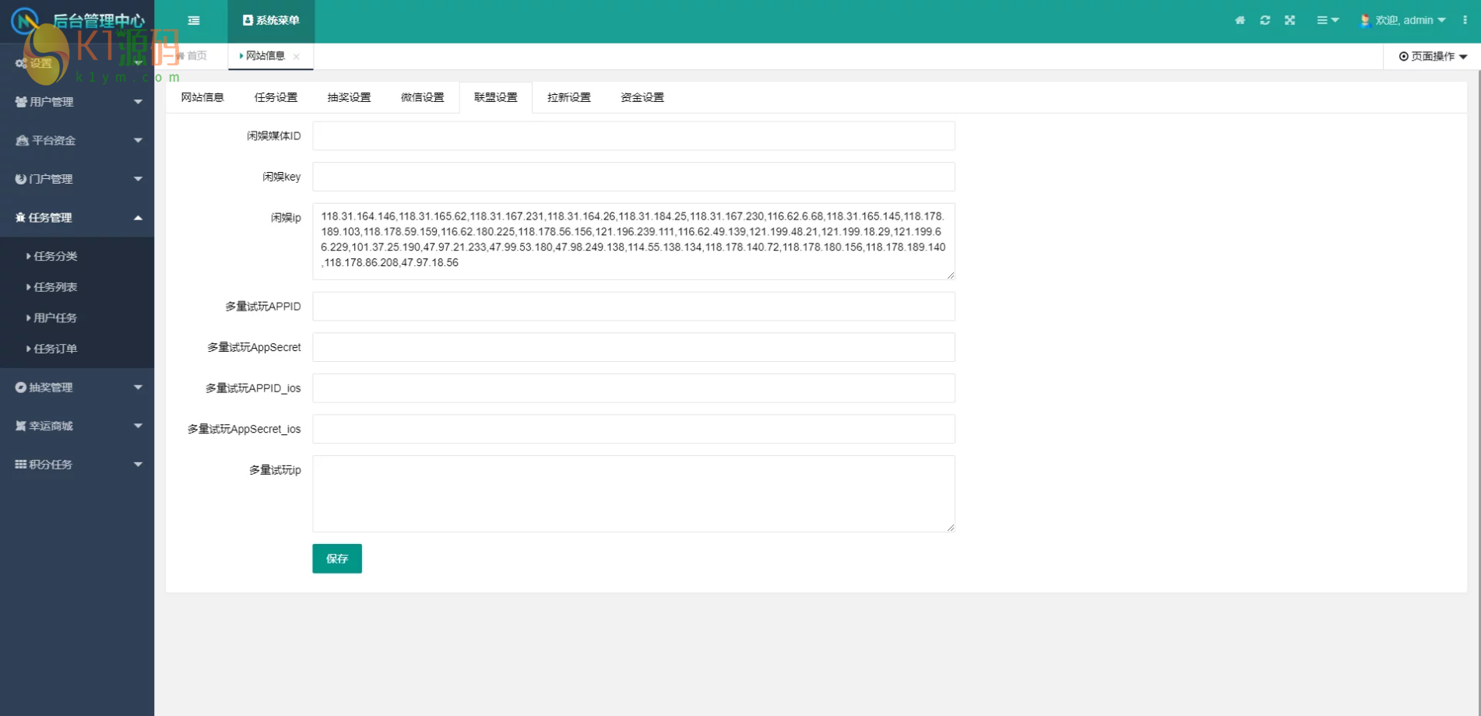Focus the 多量试玩APPID input field

(634, 307)
